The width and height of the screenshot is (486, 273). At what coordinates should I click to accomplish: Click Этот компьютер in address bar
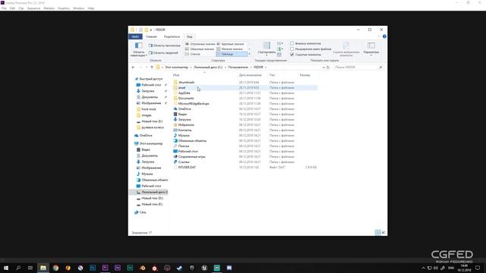tap(176, 67)
